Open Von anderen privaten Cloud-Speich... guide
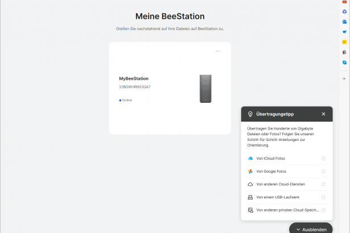350x233 pixels. (287, 210)
